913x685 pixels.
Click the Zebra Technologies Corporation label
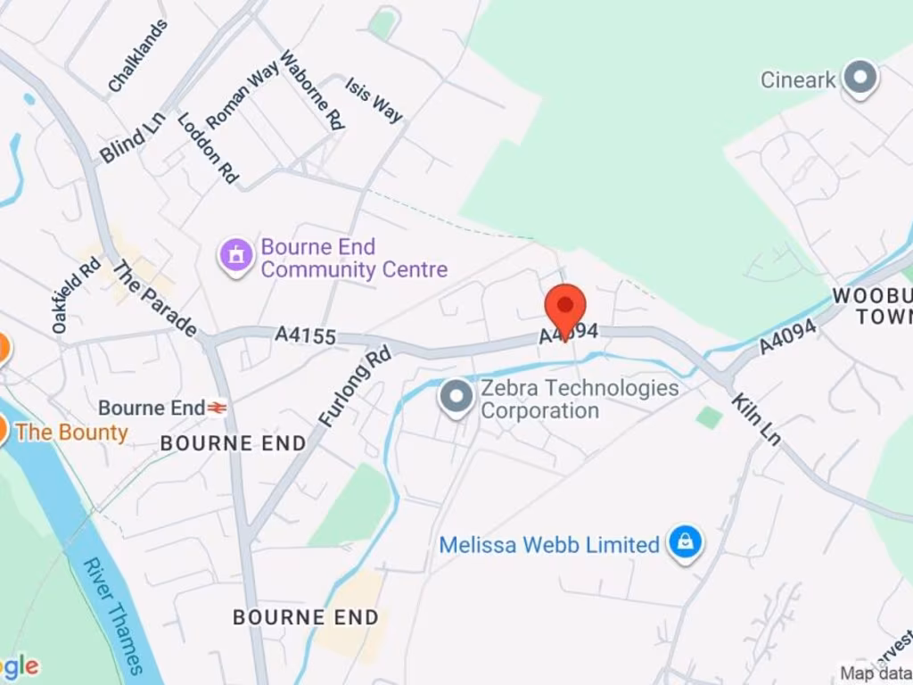pyautogui.click(x=580, y=399)
